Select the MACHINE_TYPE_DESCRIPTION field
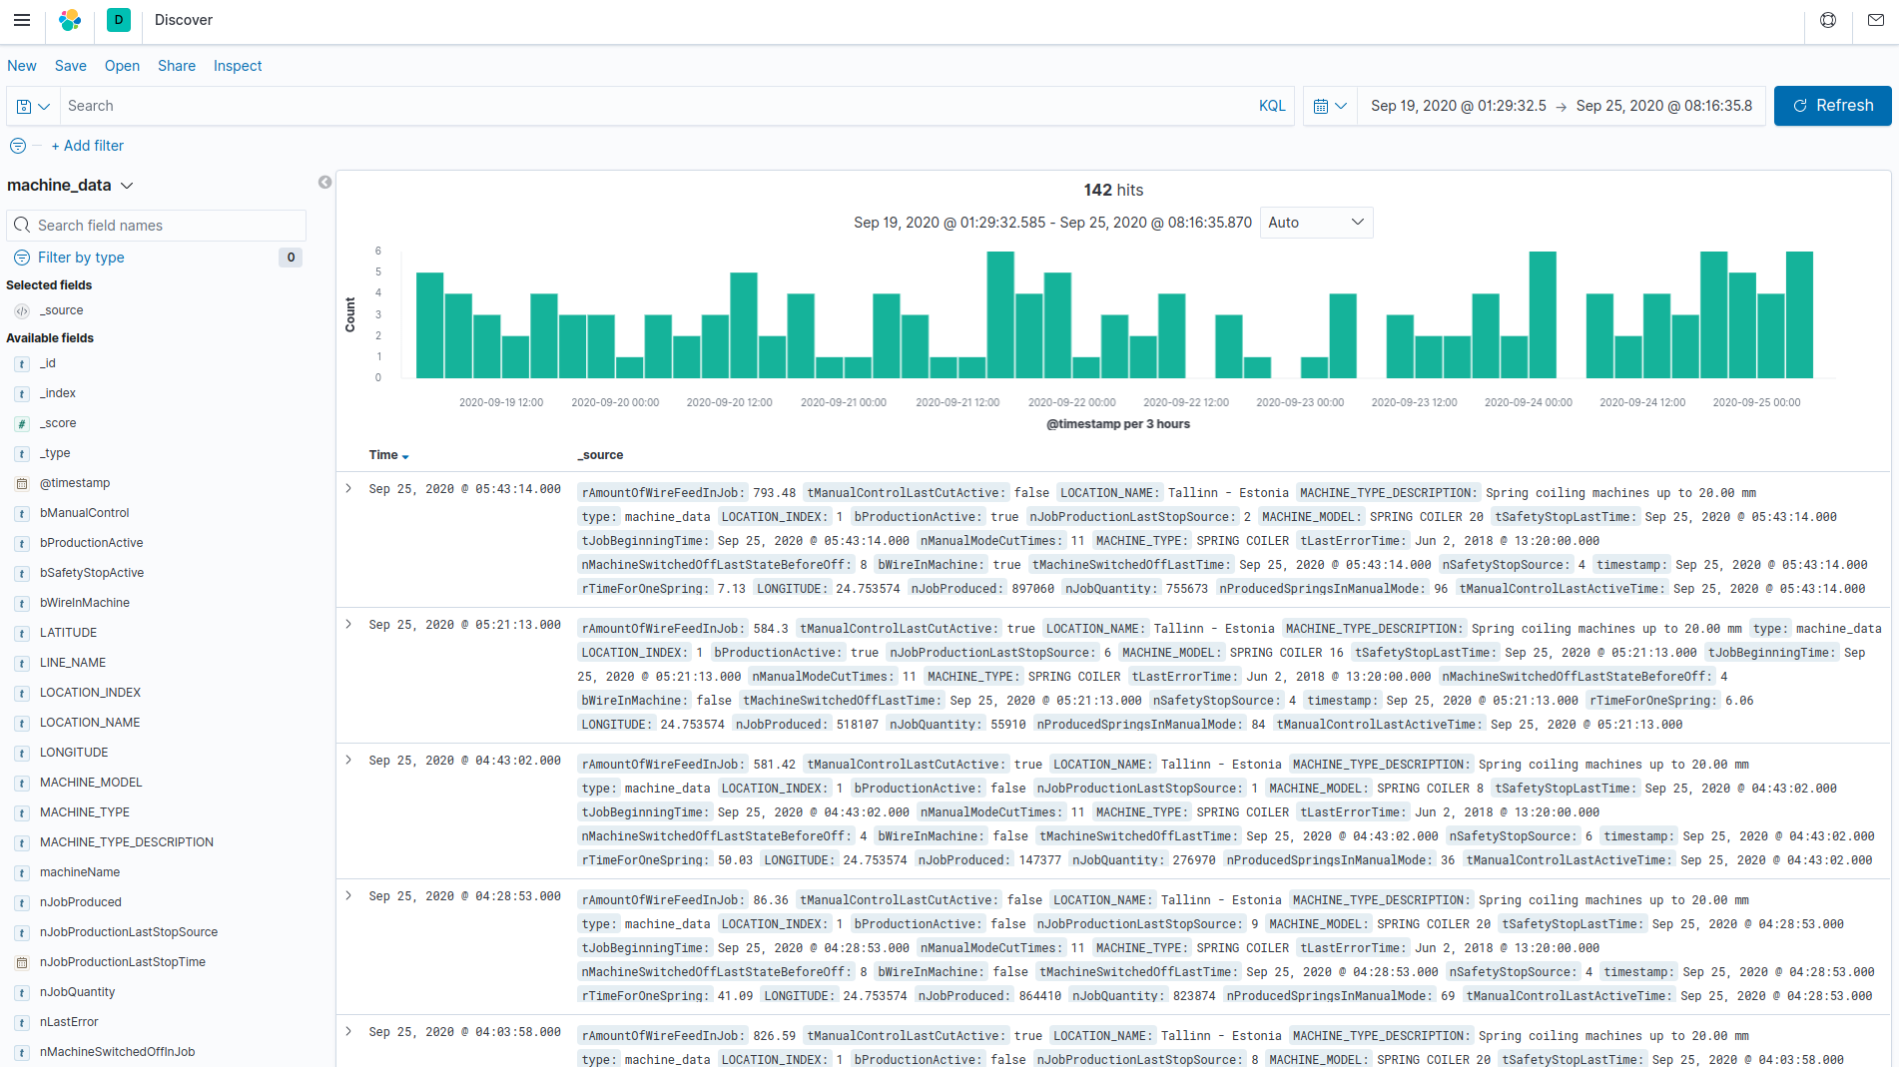The height and width of the screenshot is (1067, 1899). coord(127,842)
